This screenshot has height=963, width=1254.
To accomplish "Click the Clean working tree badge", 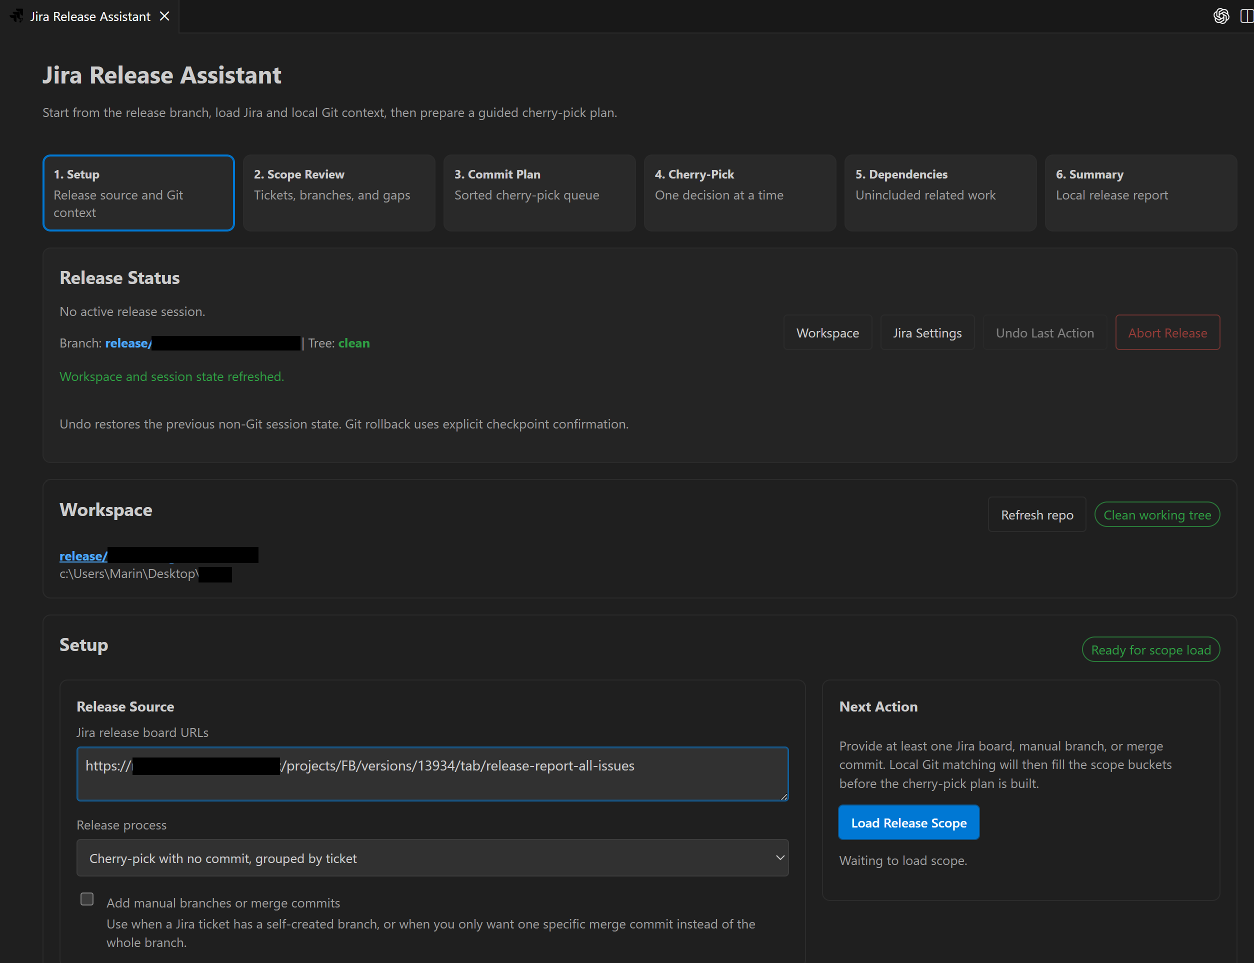I will click(1157, 514).
